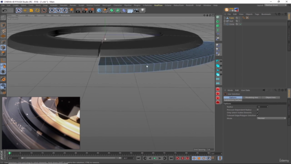Click the orange S plugin icon
The image size is (291, 164).
[226, 10]
